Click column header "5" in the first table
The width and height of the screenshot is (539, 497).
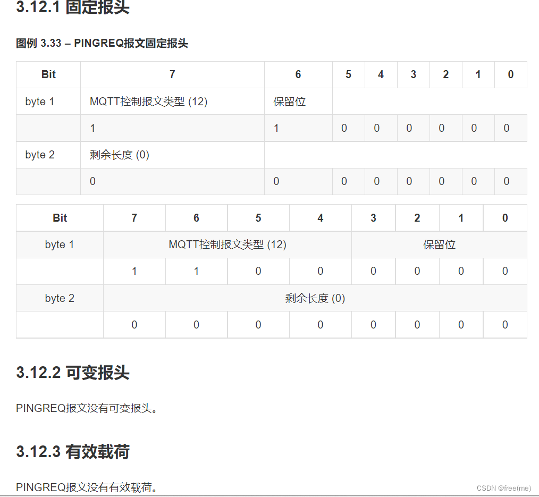tap(349, 74)
